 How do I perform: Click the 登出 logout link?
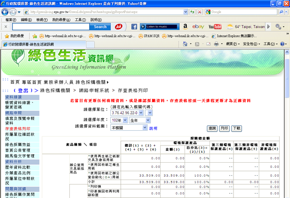tap(24, 90)
